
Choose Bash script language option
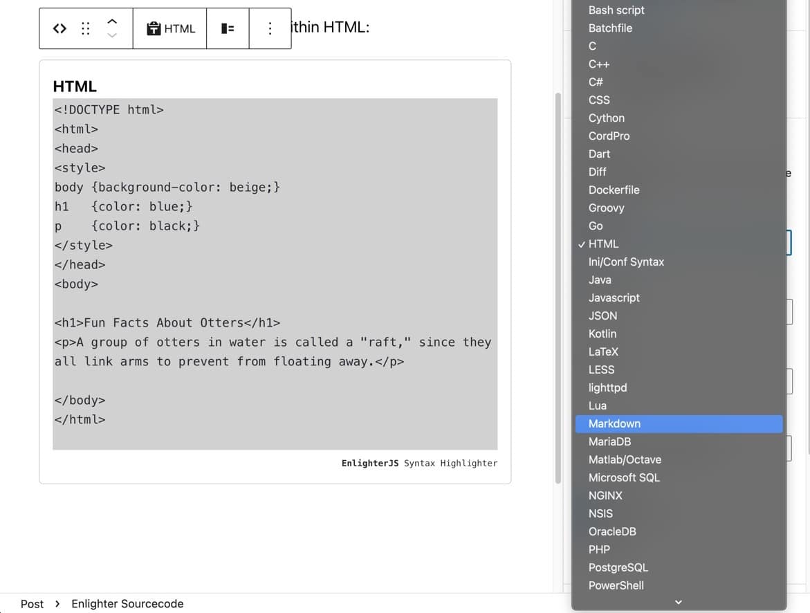pos(616,10)
